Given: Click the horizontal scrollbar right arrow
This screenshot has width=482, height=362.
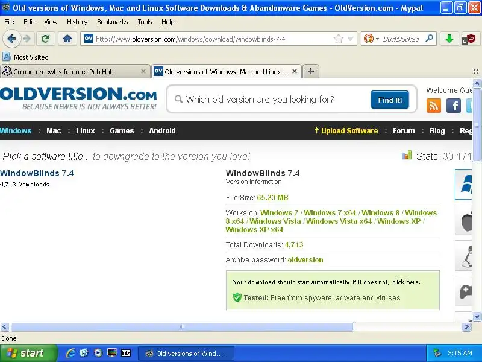Looking at the screenshot, I should (x=466, y=326).
